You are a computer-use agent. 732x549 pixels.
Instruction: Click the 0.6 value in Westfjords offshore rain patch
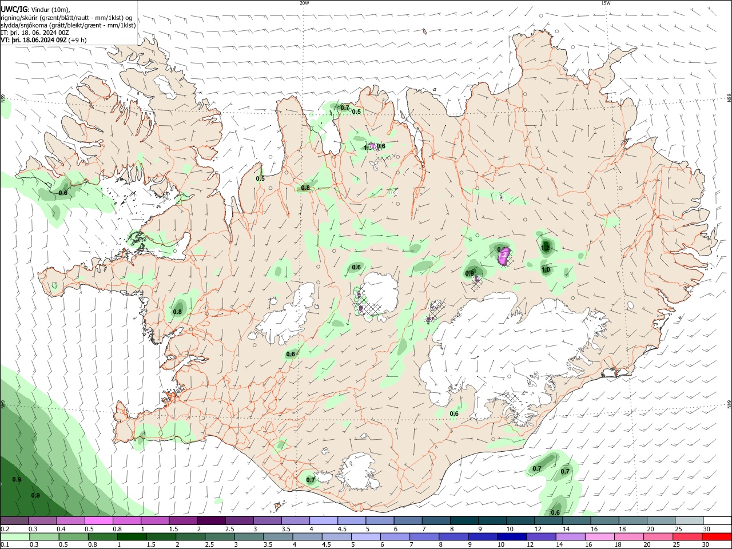(63, 193)
